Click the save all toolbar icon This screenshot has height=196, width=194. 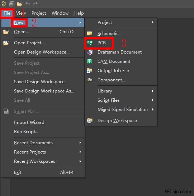12,4
